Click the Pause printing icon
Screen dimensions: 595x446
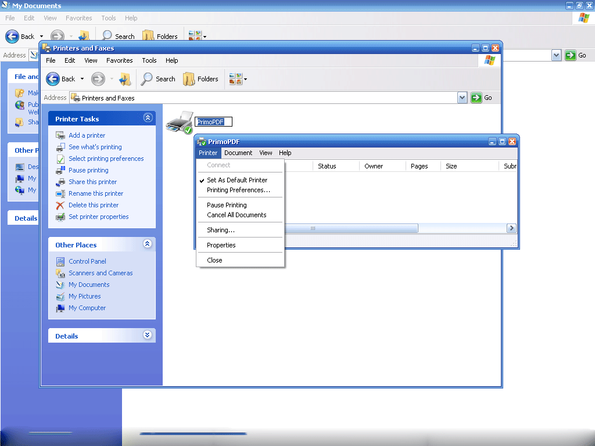point(60,170)
